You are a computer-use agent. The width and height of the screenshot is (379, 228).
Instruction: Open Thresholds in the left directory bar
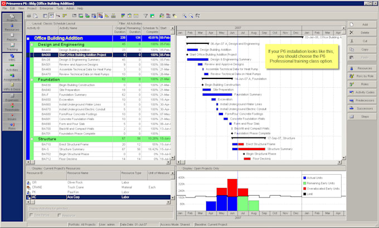[12, 107]
